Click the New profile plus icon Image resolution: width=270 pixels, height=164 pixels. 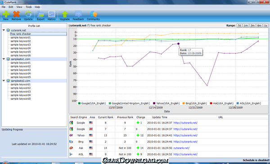pos(6,14)
